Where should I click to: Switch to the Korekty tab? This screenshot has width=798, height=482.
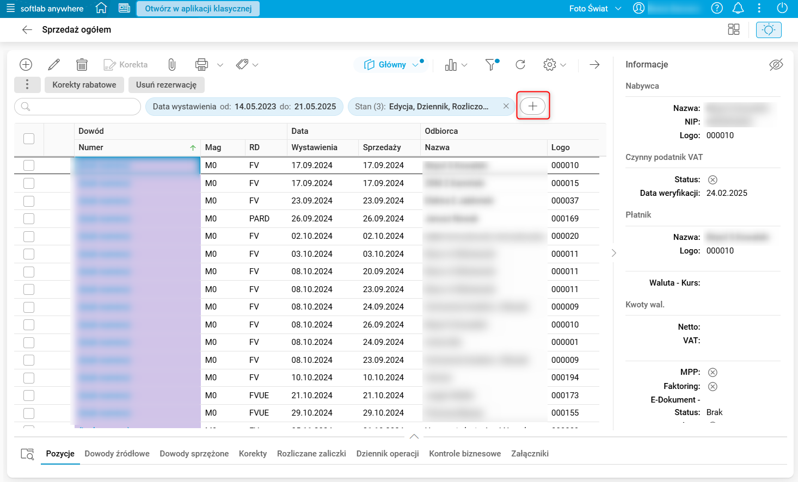pyautogui.click(x=253, y=454)
